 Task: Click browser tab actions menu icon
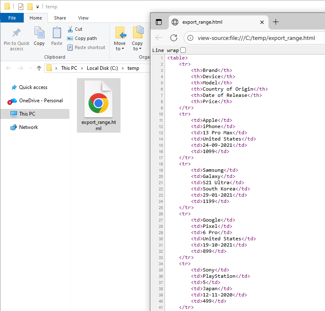pyautogui.click(x=159, y=22)
